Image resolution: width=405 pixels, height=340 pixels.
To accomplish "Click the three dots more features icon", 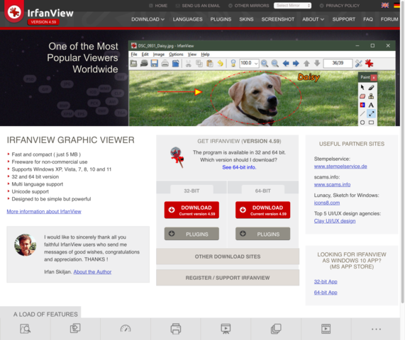I will [376, 329].
